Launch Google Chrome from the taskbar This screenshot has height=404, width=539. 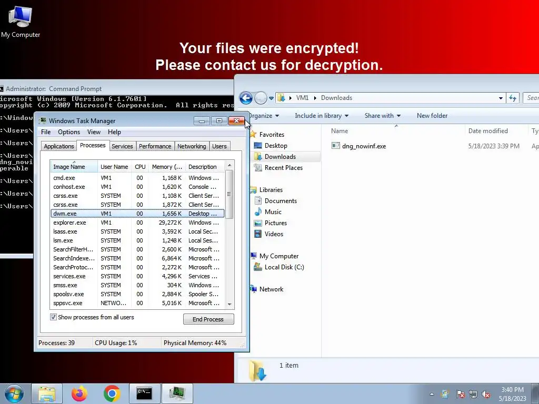[112, 393]
